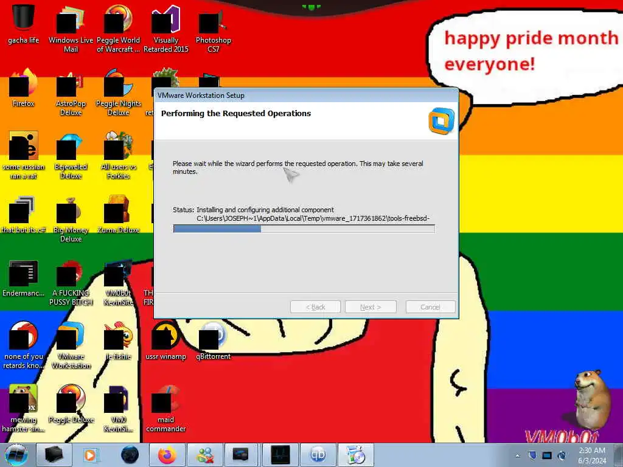Click the dark globe taskbar icon
Viewport: 623px width, 467px height.
tap(130, 455)
